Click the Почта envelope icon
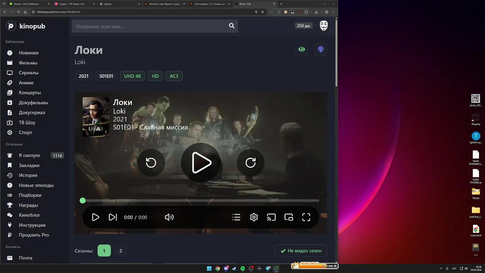Screen dimensions: 485x273 [10, 258]
